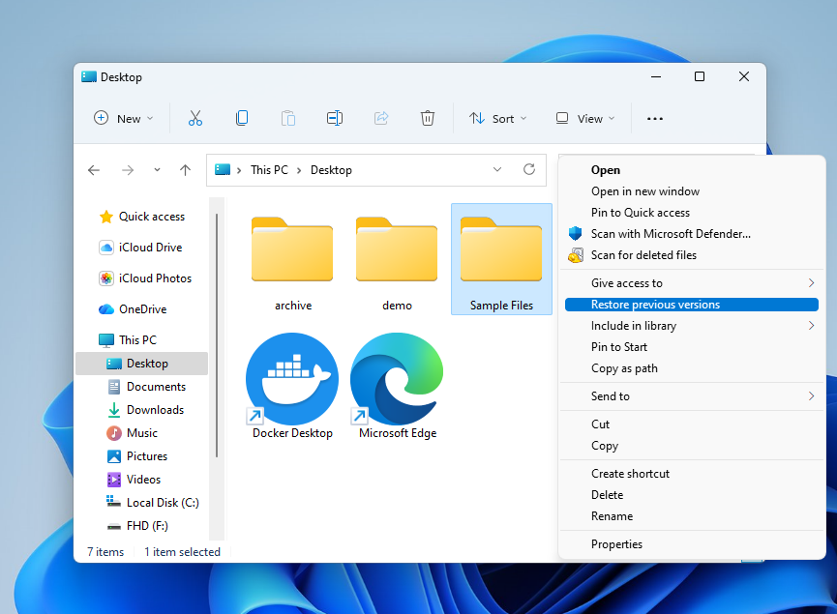Viewport: 837px width, 614px height.
Task: Choose Create shortcut
Action: pos(692,474)
